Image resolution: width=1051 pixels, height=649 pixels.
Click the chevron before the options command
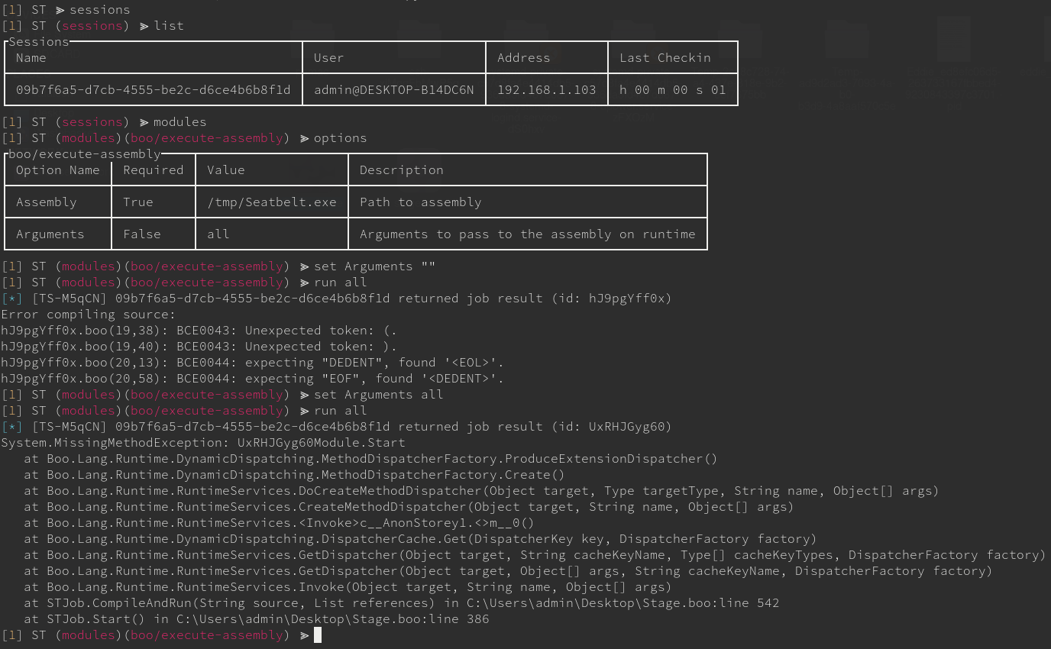click(x=302, y=137)
